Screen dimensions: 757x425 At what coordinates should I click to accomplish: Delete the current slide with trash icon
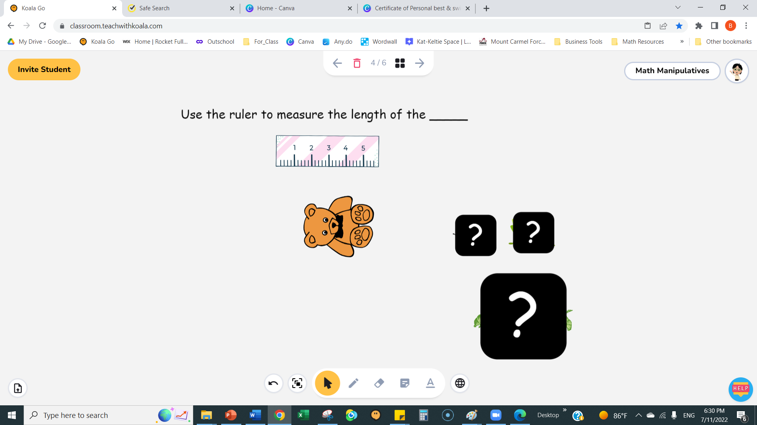357,63
